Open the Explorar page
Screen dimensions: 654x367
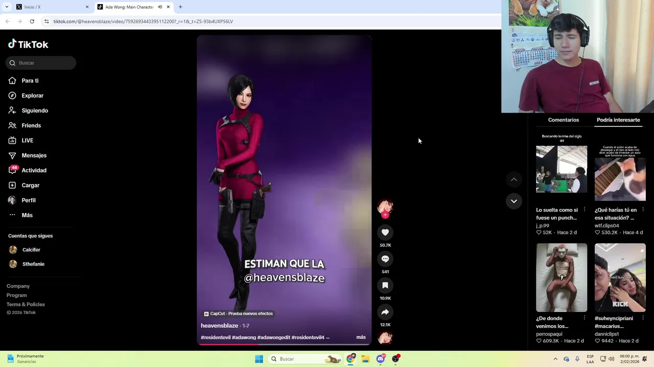26,95
